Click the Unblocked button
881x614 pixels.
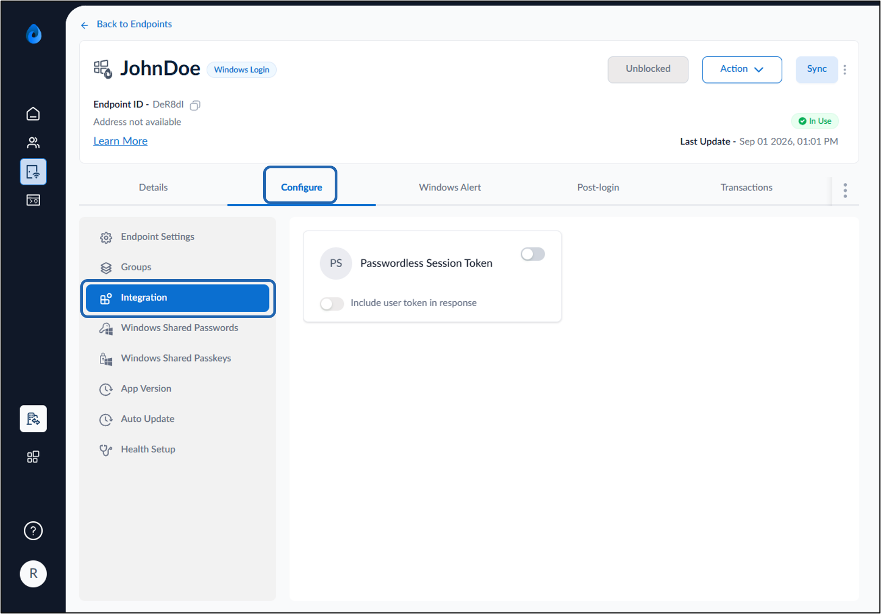[648, 69]
